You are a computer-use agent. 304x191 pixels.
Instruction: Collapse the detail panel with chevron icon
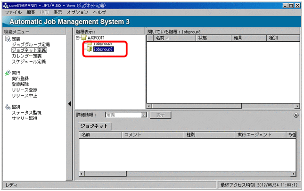tap(296, 116)
